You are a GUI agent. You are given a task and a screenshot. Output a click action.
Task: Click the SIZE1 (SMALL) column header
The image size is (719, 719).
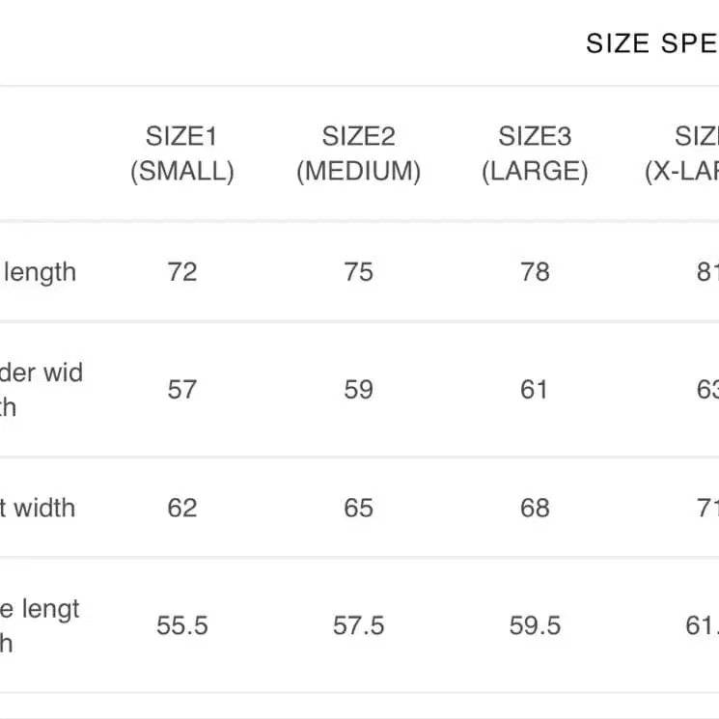coord(182,154)
